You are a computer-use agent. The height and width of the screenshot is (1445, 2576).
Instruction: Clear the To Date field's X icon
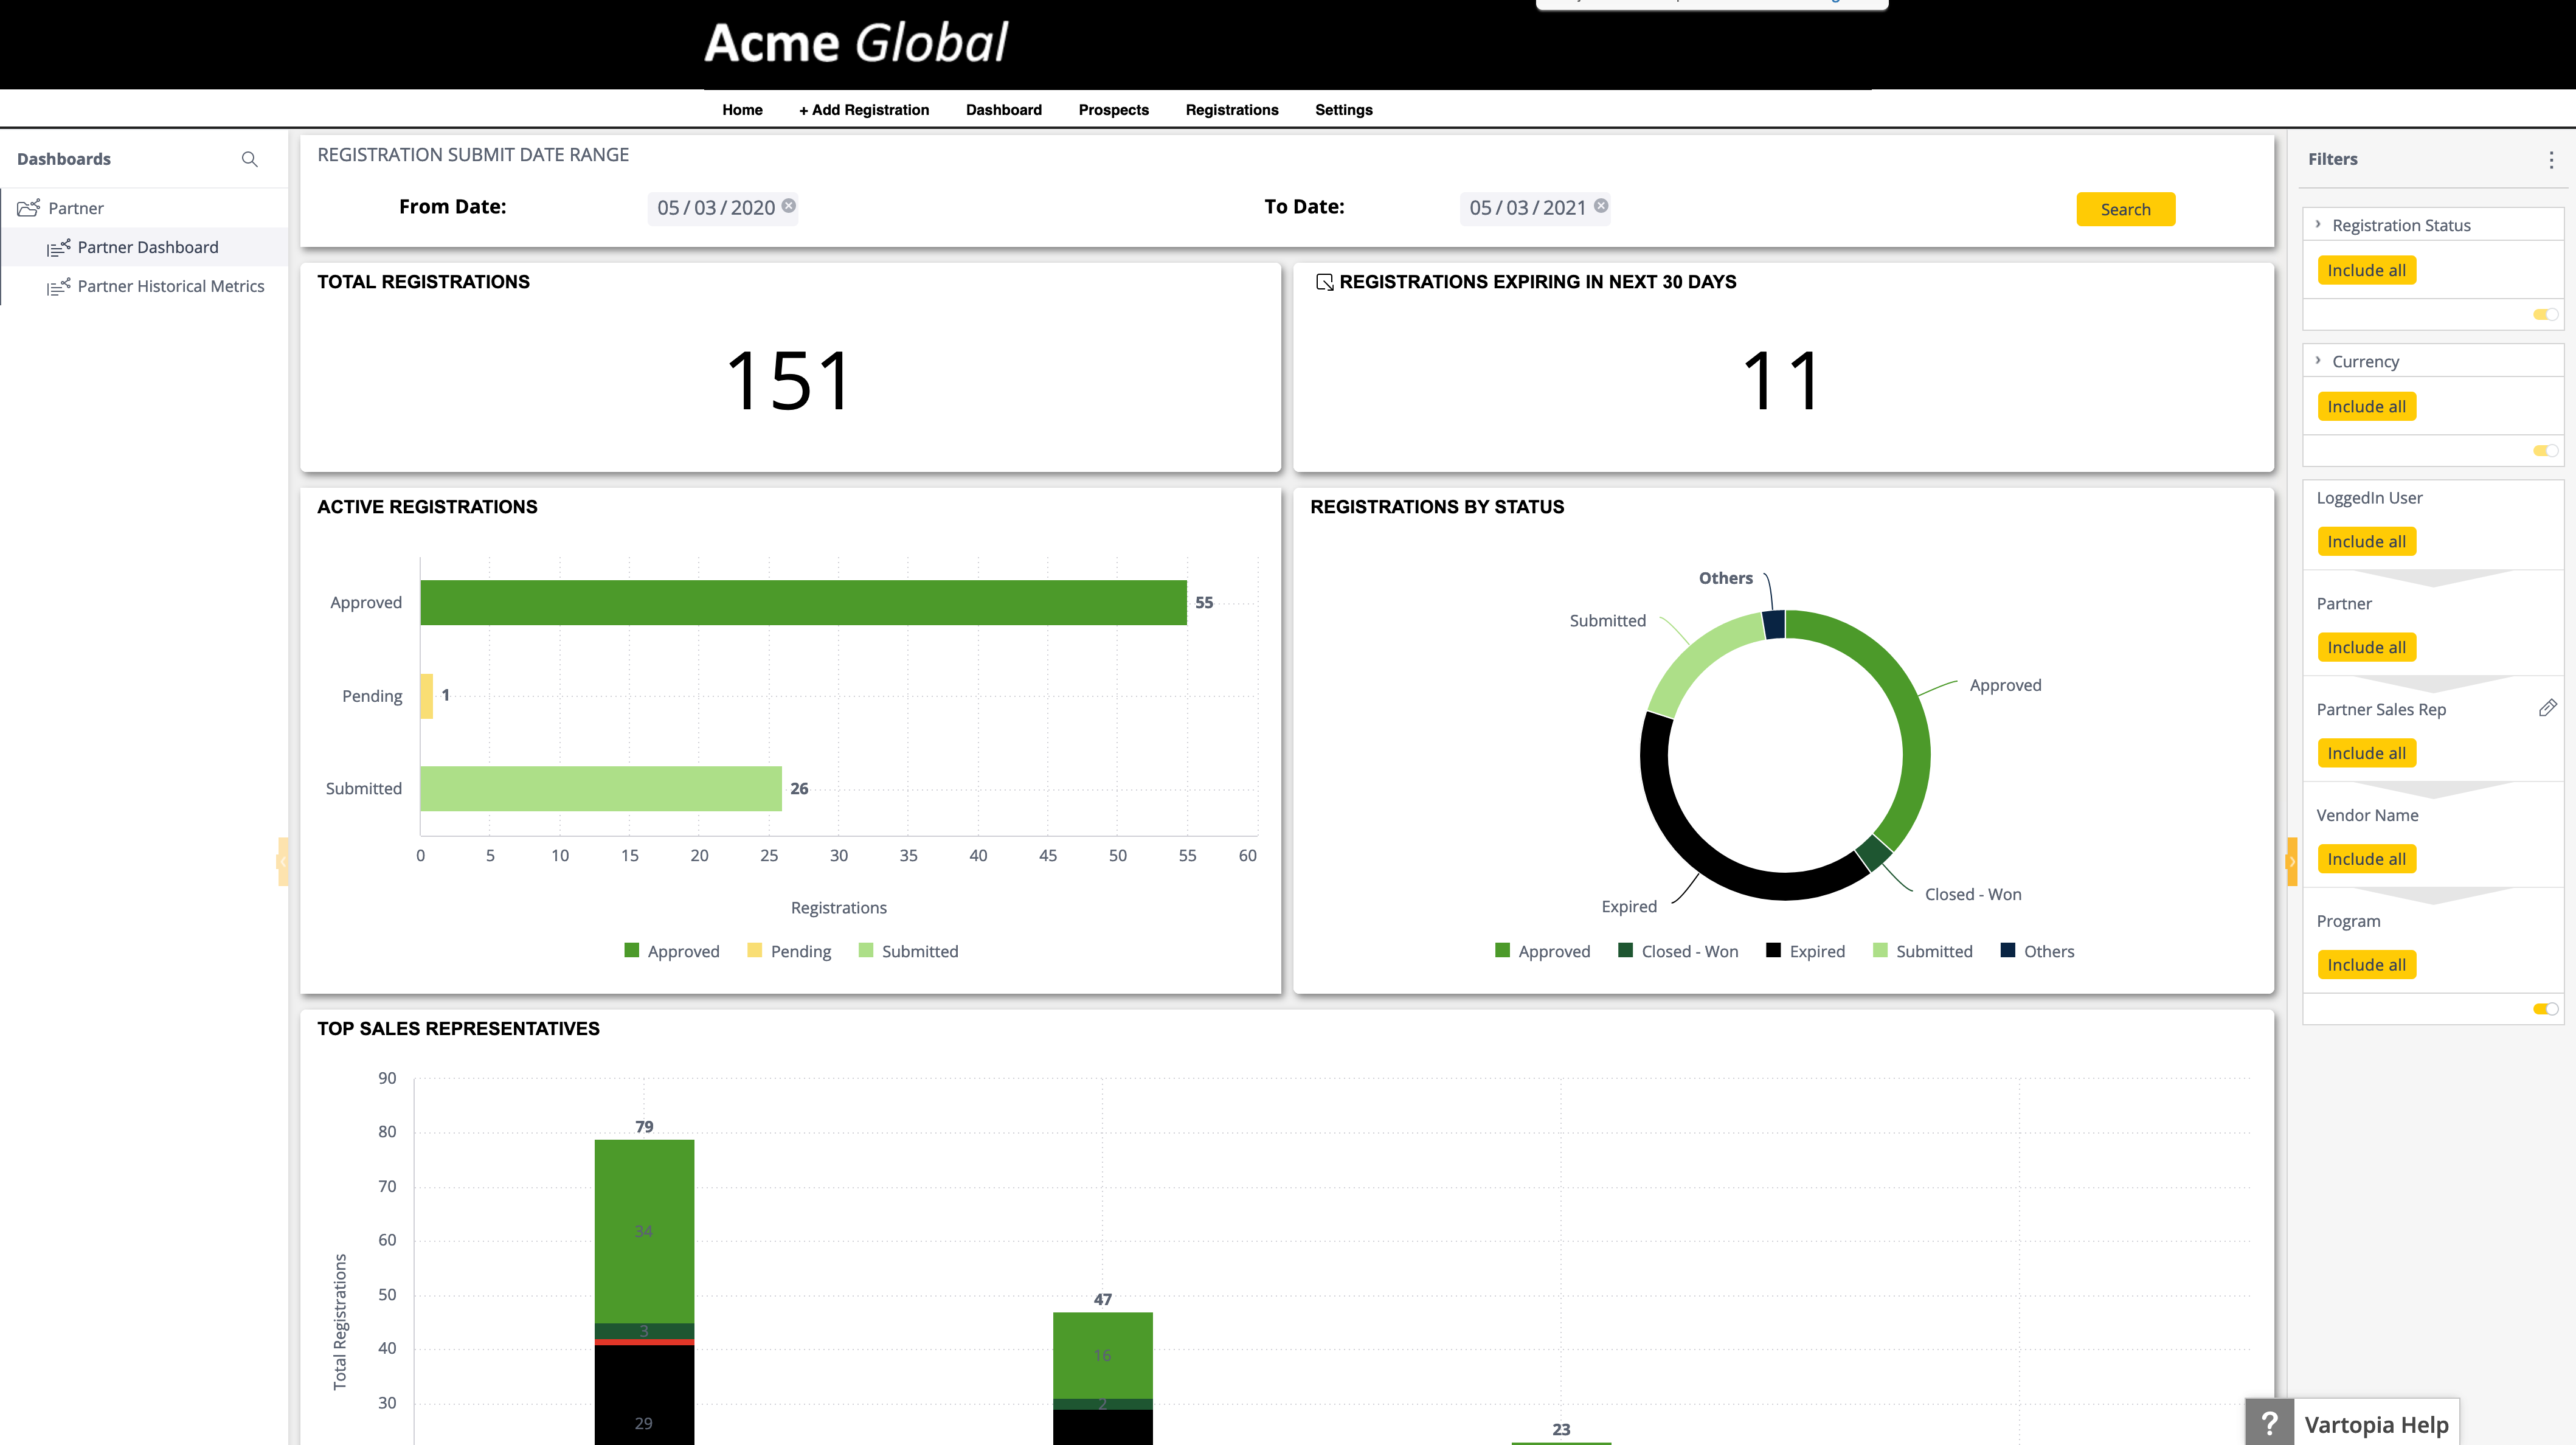point(1601,206)
